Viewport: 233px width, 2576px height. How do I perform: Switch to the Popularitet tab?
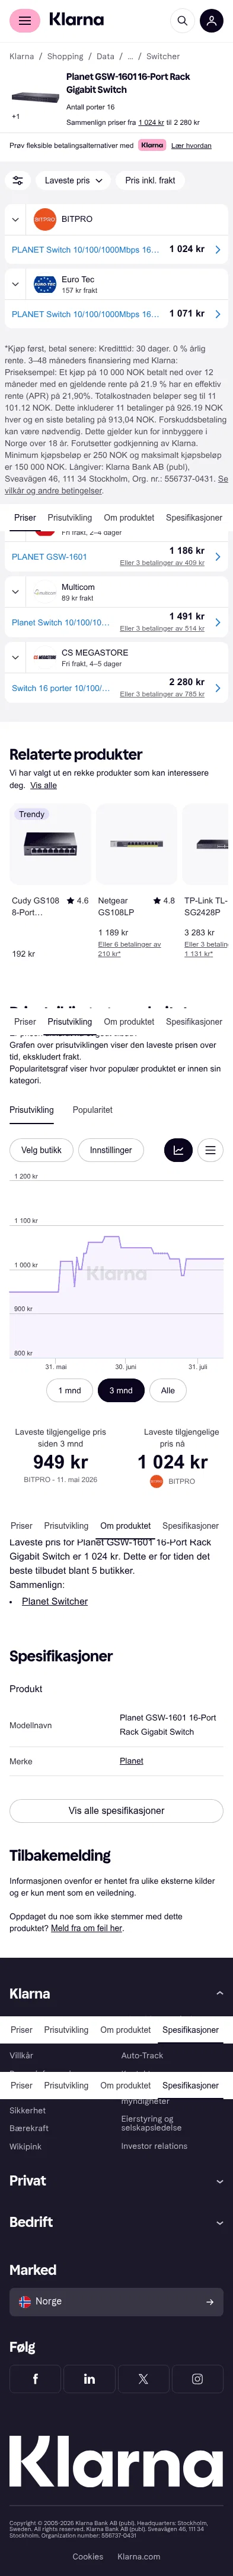coord(92,1110)
